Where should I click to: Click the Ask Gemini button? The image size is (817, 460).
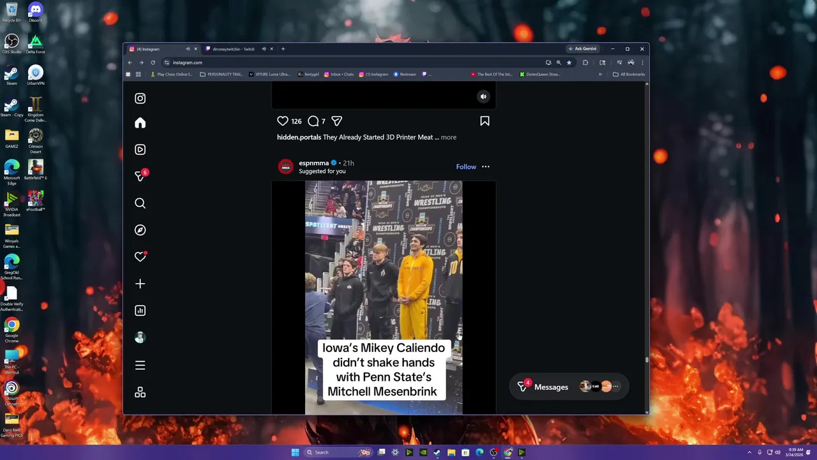pos(581,49)
